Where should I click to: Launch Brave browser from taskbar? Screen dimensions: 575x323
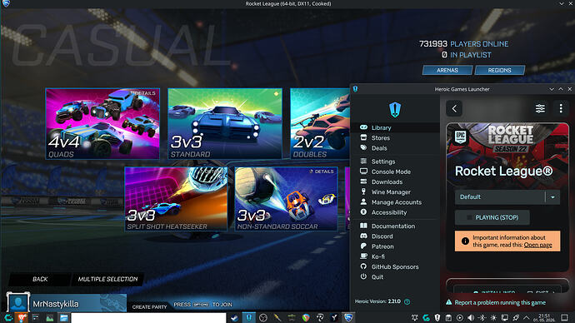22,317
